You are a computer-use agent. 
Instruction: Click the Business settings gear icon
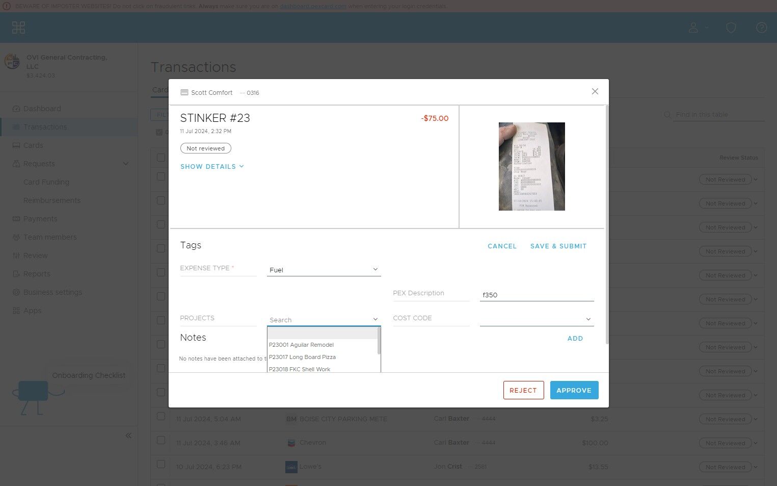tap(16, 292)
